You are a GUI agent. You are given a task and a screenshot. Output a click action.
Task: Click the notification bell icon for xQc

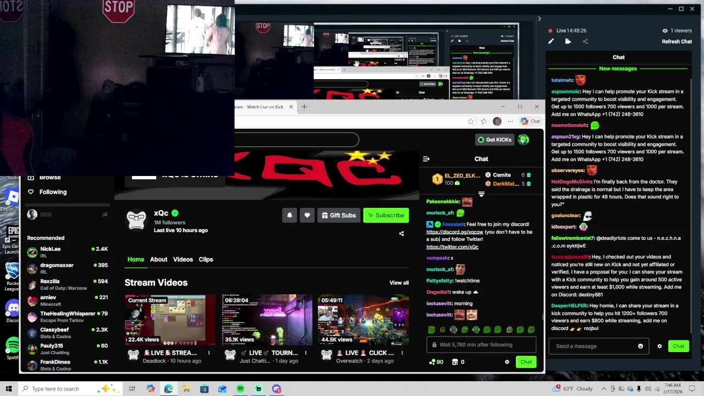point(290,216)
